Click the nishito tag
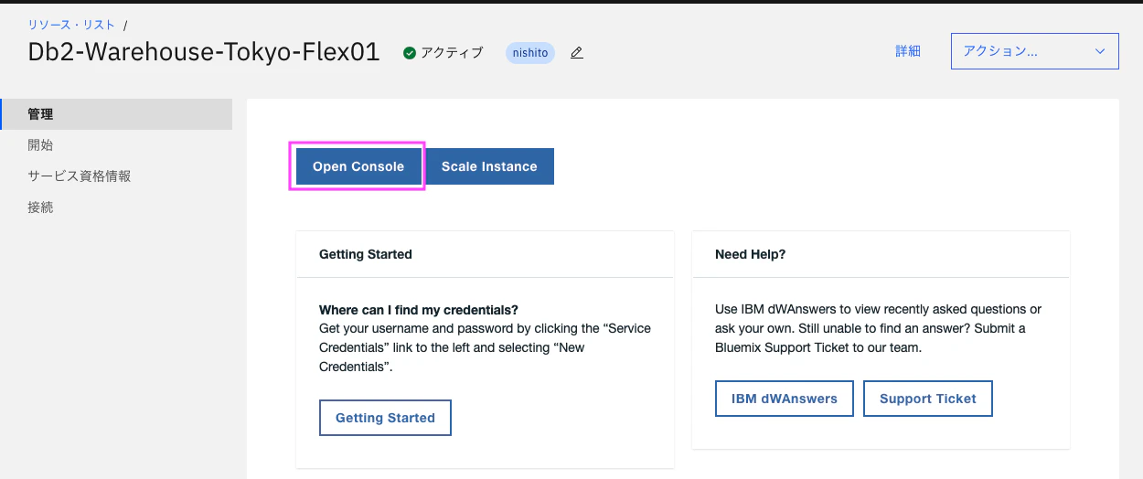 coord(530,53)
